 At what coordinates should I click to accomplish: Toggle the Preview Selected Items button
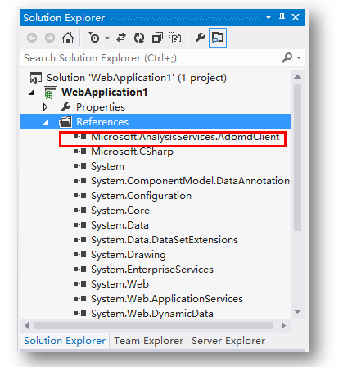(218, 38)
